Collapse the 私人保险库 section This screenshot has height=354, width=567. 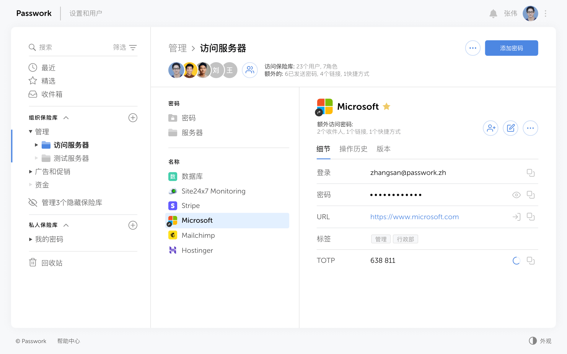(66, 225)
